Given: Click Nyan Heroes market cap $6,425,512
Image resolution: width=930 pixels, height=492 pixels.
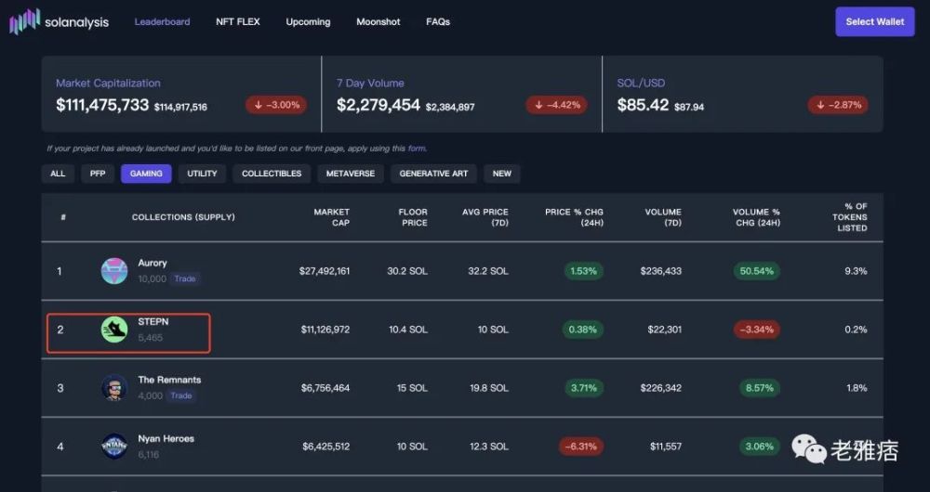Looking at the screenshot, I should click(x=325, y=447).
